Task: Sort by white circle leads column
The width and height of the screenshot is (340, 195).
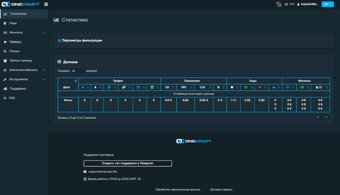Action: 234,87
